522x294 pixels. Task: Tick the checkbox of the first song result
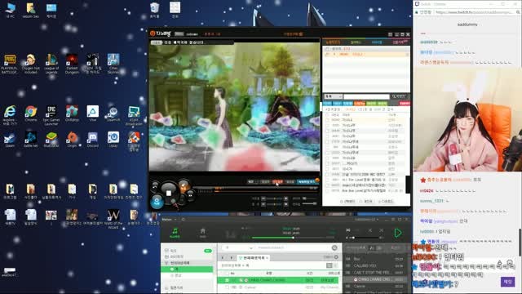(x=328, y=120)
